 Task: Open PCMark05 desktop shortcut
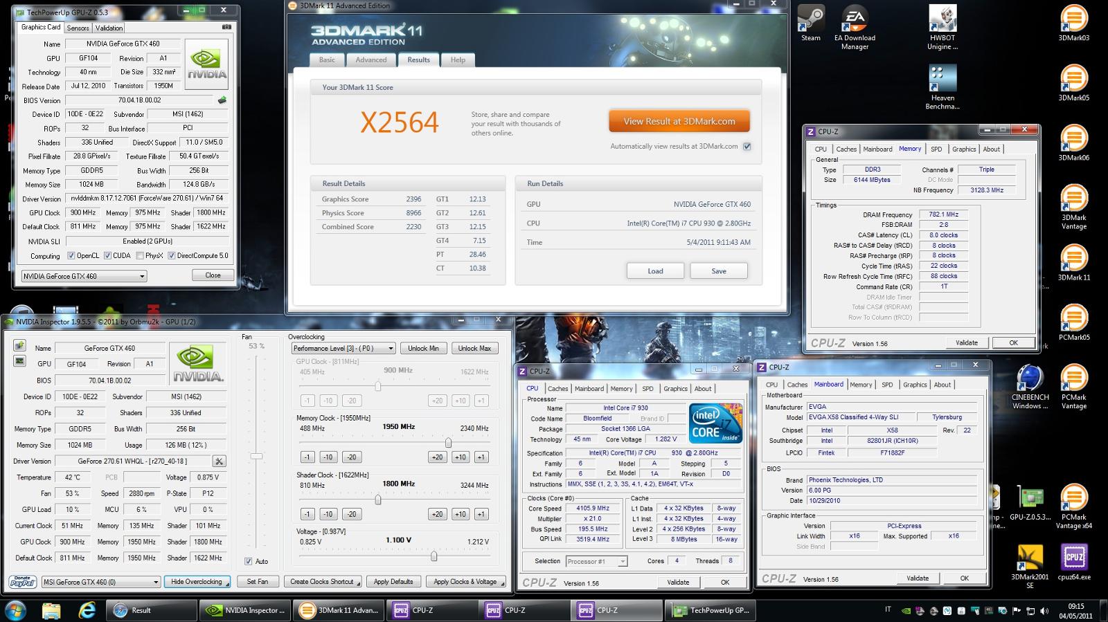click(x=1074, y=323)
